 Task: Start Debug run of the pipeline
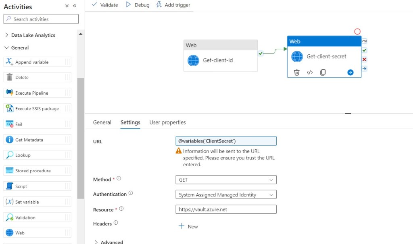pos(138,5)
